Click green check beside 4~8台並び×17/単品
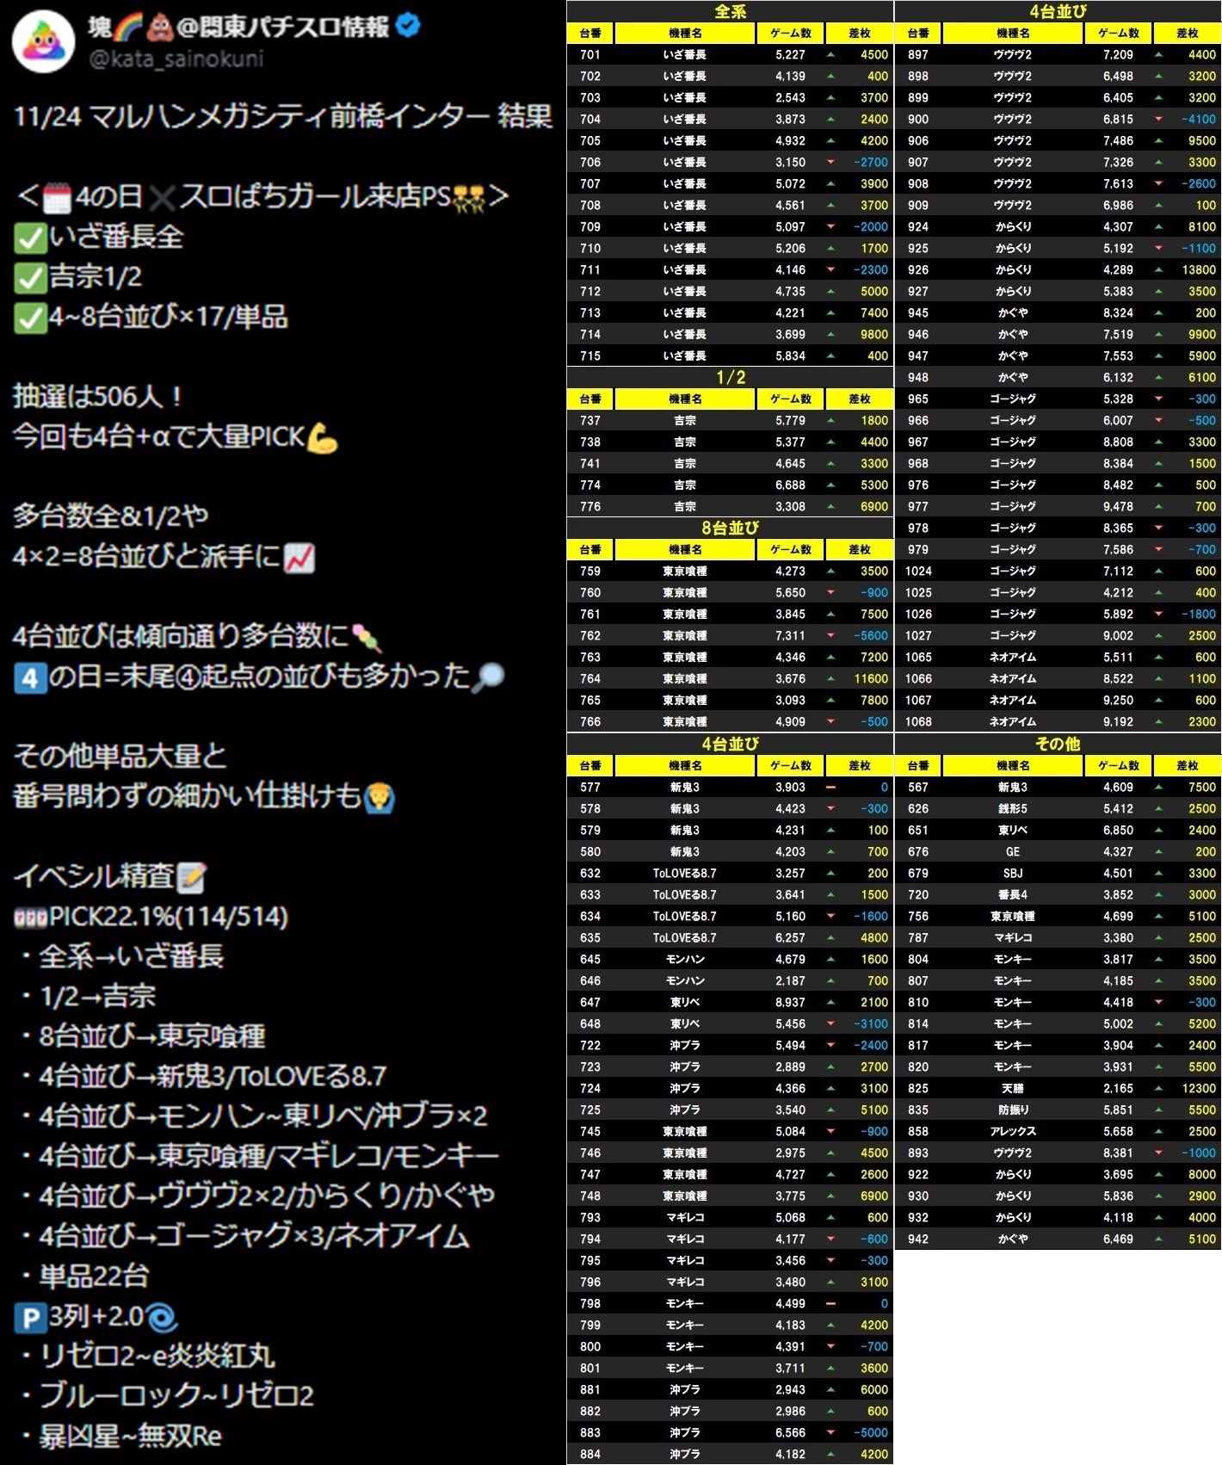 pyautogui.click(x=30, y=317)
